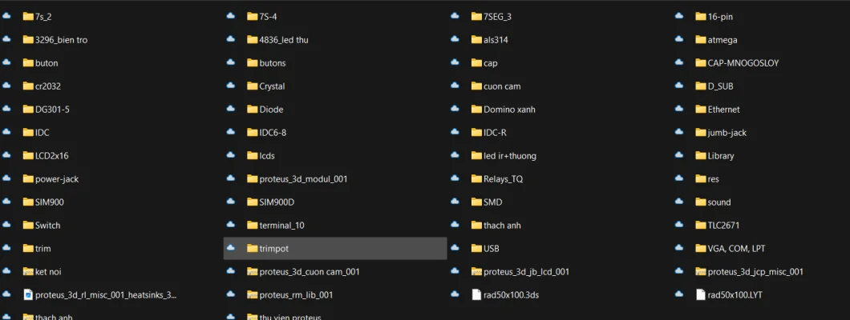Open the proteus_3d_modul_001 folder

303,178
